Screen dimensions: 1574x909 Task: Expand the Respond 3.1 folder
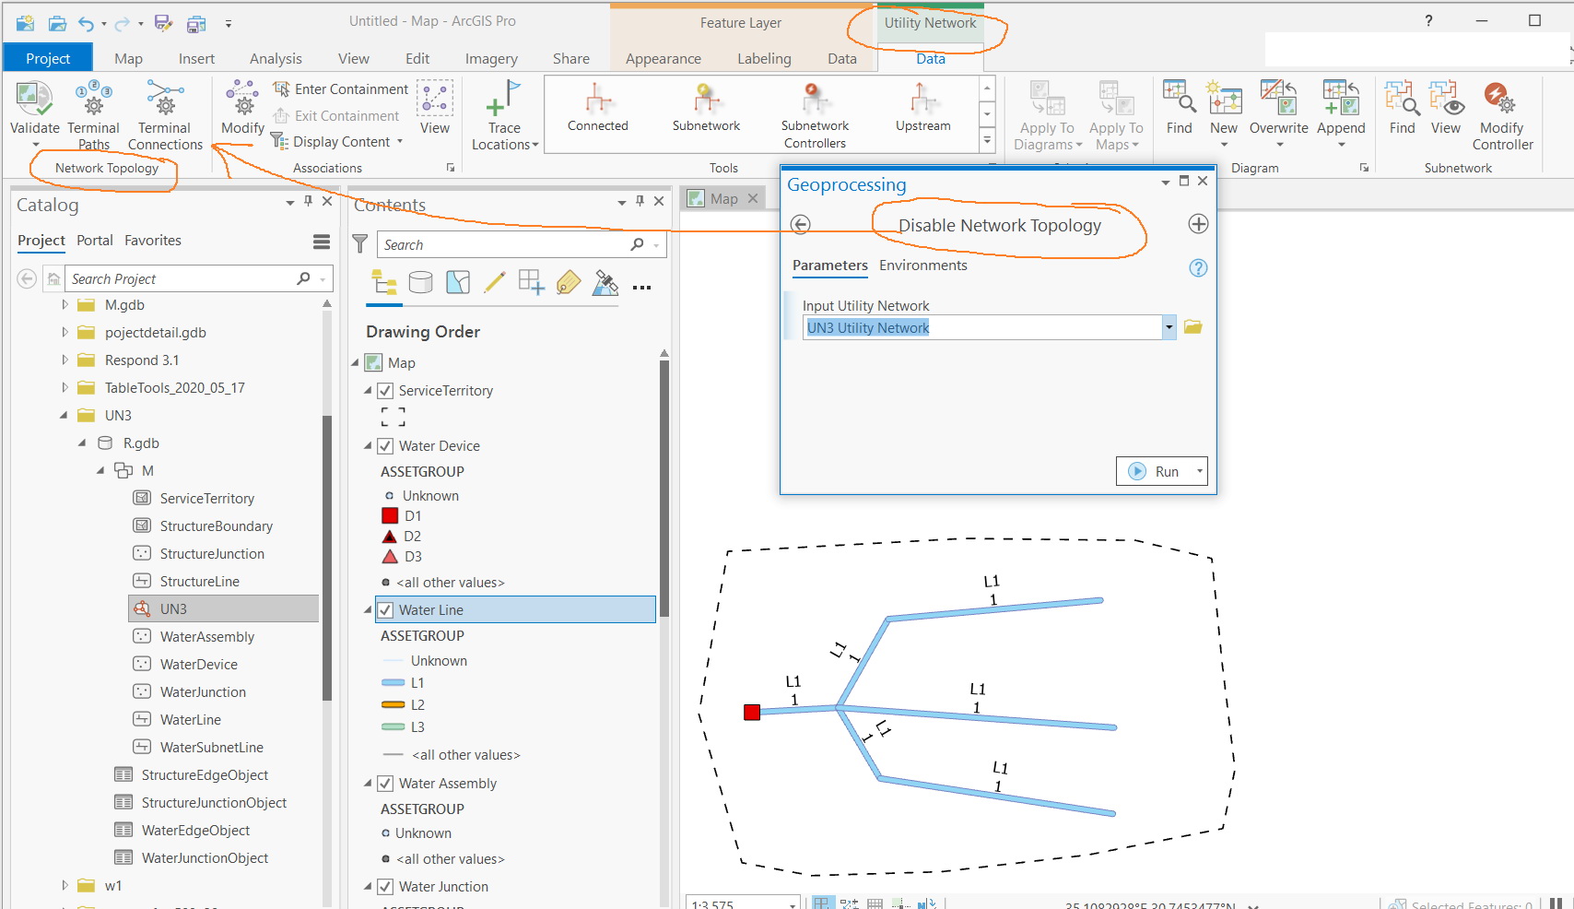[x=65, y=360]
